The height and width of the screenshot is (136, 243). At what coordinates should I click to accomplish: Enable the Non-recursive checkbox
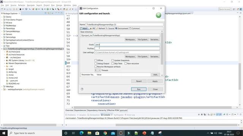click(126, 63)
